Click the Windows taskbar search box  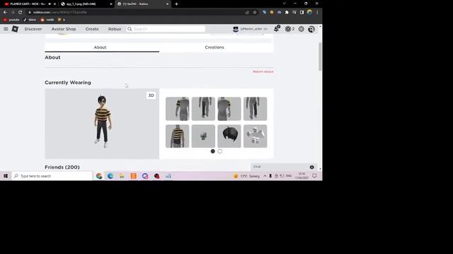coord(52,176)
